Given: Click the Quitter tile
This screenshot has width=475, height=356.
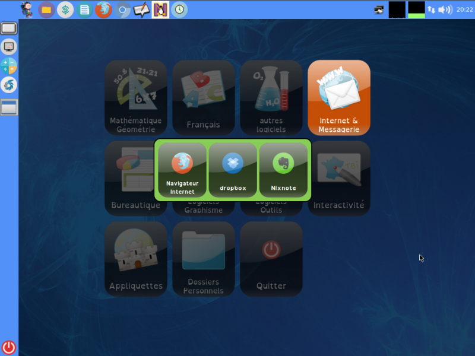Looking at the screenshot, I should pos(271,259).
